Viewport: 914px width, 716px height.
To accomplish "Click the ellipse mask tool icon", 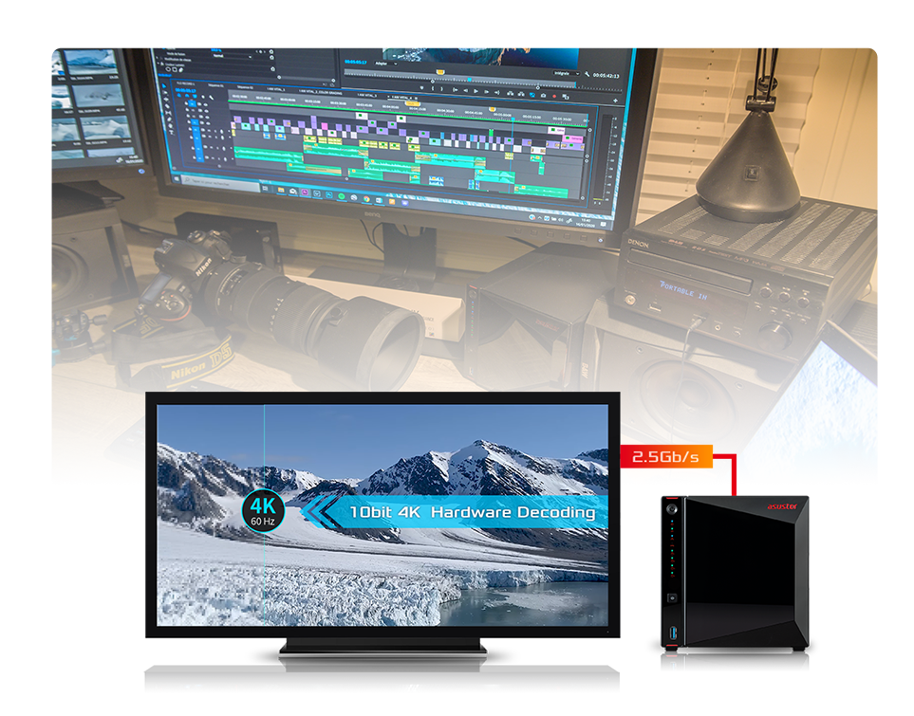I will (168, 69).
